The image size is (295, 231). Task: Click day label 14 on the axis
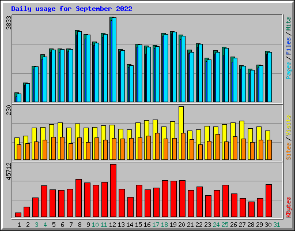[130, 225]
